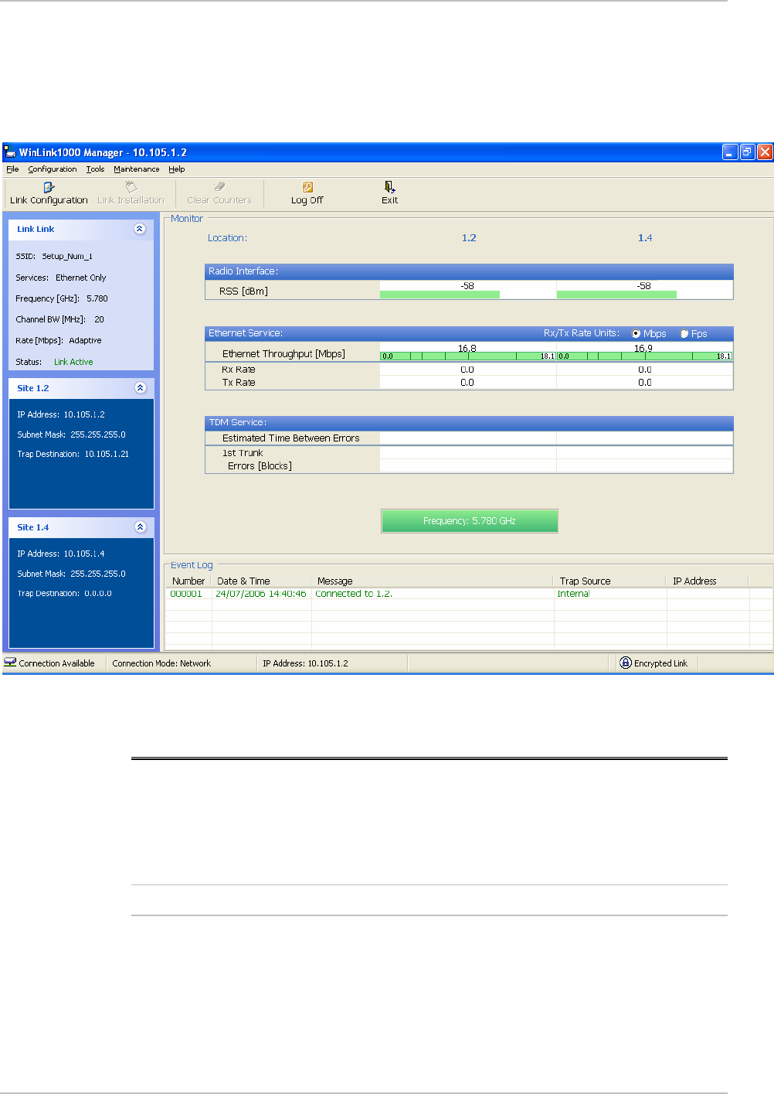Viewport: 774px width, 1094px height.
Task: Open the Tools menu
Action: [95, 169]
